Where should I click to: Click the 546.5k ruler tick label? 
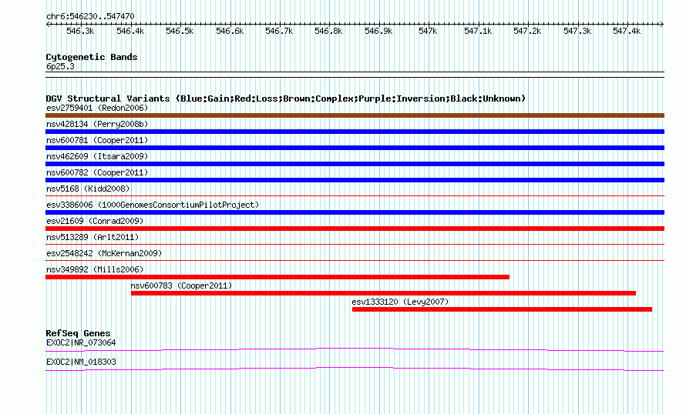coord(180,31)
